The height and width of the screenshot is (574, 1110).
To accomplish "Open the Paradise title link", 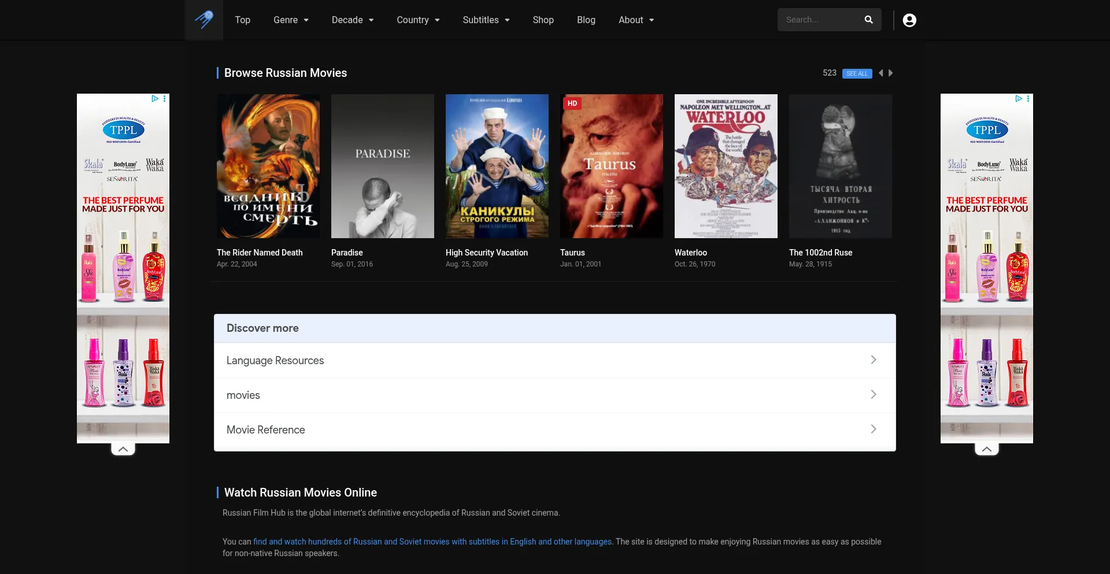I will point(347,253).
